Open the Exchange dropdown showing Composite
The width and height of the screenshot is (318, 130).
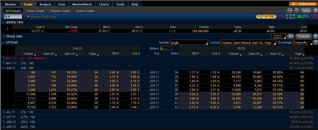(303, 43)
